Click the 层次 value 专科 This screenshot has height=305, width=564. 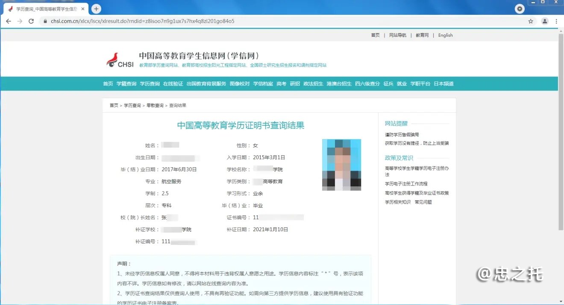coord(167,206)
